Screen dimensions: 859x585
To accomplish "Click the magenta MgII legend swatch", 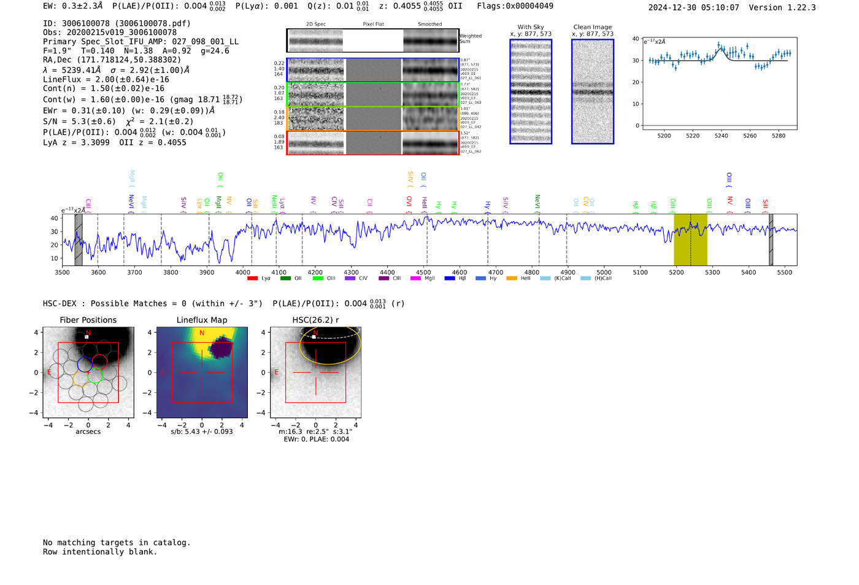I will (x=415, y=279).
